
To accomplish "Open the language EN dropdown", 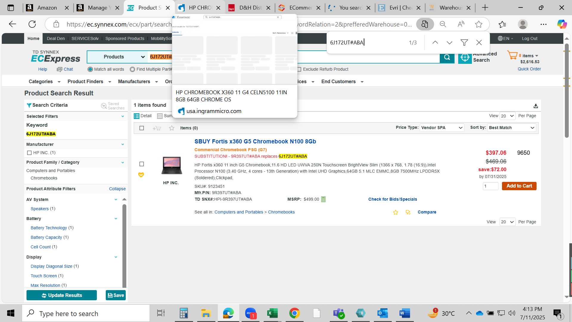I will [x=506, y=38].
